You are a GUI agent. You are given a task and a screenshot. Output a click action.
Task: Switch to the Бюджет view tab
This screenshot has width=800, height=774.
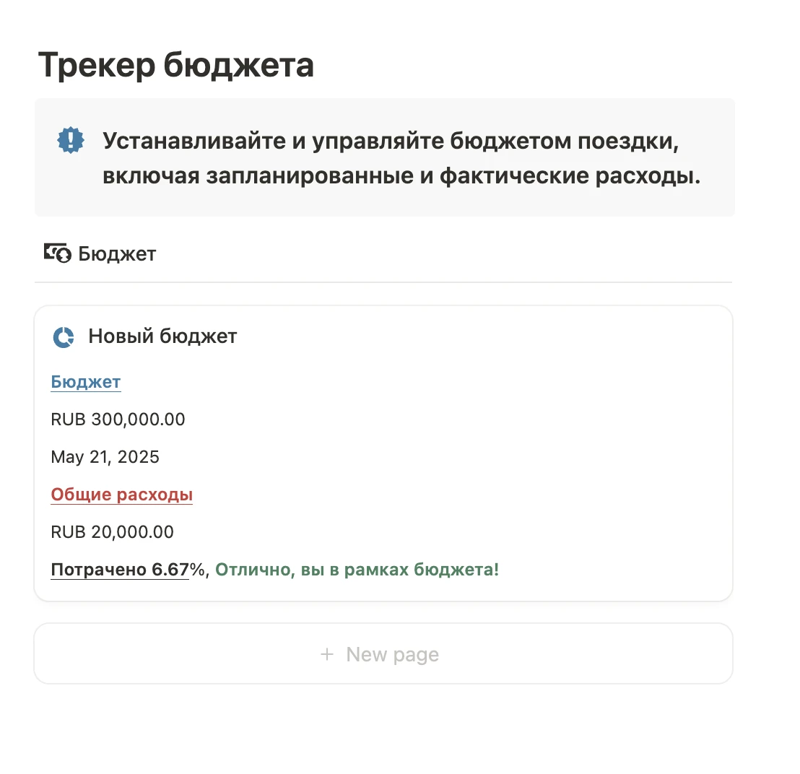[x=117, y=253]
